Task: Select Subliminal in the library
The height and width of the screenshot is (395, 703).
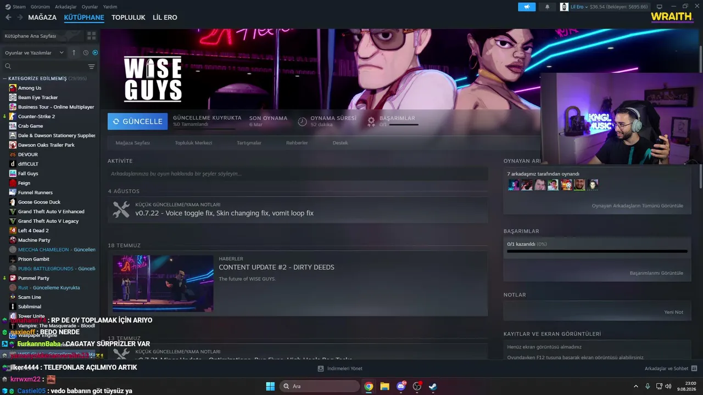Action: tap(30, 307)
